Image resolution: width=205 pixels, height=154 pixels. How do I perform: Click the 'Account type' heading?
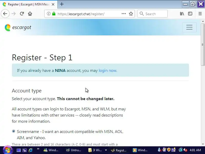coord(27,91)
